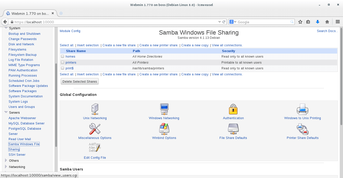Open Read User Mail in sidebar
The width and height of the screenshot is (343, 178).
tap(20, 139)
